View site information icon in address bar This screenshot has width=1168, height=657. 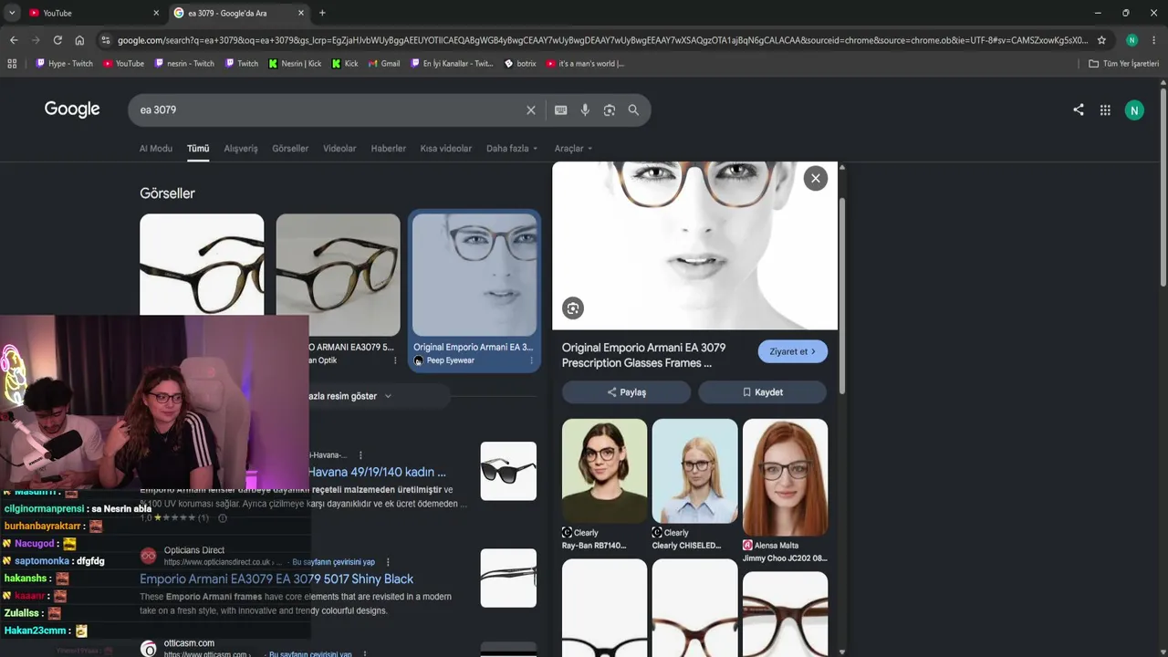[x=106, y=40]
